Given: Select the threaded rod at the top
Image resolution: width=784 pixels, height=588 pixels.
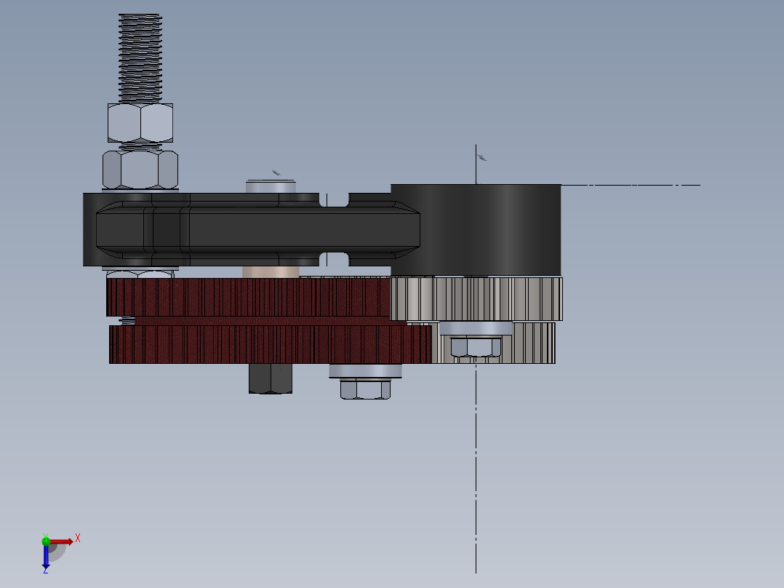Looking at the screenshot, I should (140, 58).
